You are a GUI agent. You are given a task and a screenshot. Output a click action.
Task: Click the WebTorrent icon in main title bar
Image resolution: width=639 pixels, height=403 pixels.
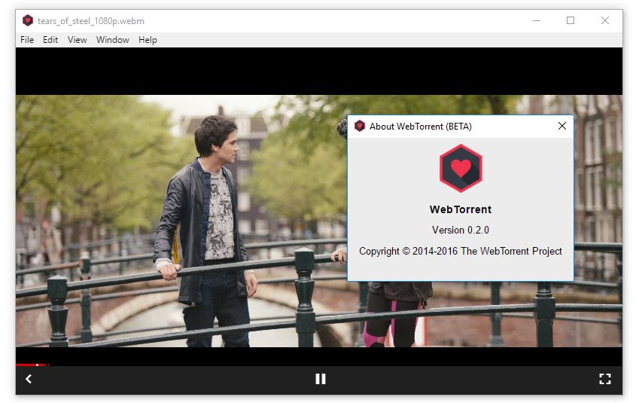tap(27, 20)
